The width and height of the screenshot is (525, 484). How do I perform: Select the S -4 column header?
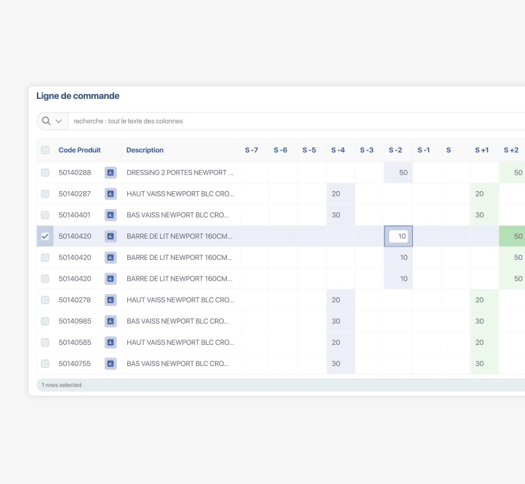pyautogui.click(x=338, y=150)
